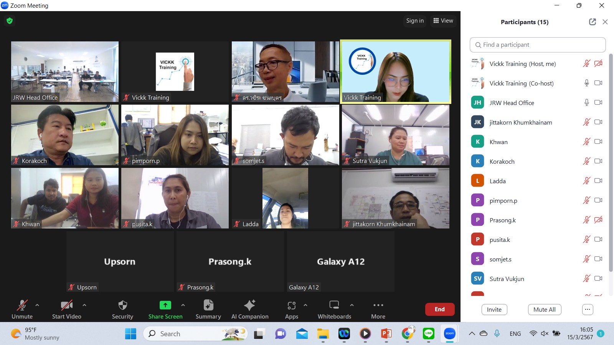Pop out the Participants panel
Viewport: 614px width, 345px height.
(x=593, y=22)
